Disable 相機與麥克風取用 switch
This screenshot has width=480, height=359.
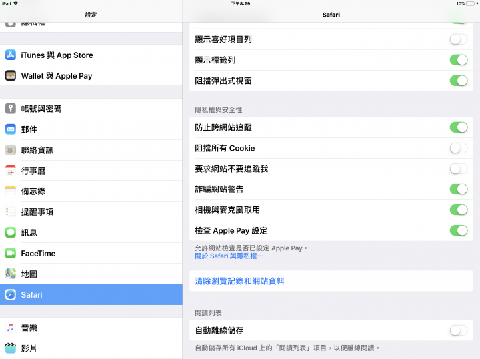pos(459,210)
